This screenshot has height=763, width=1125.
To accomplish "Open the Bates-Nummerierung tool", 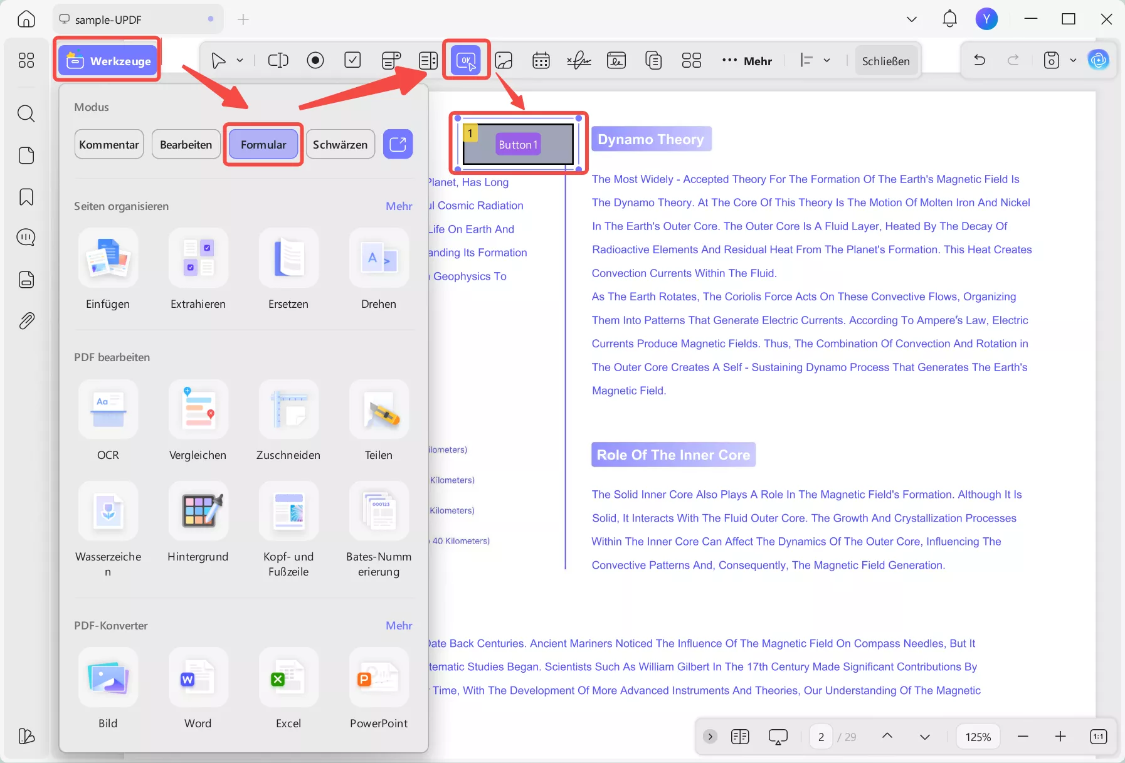I will point(379,530).
